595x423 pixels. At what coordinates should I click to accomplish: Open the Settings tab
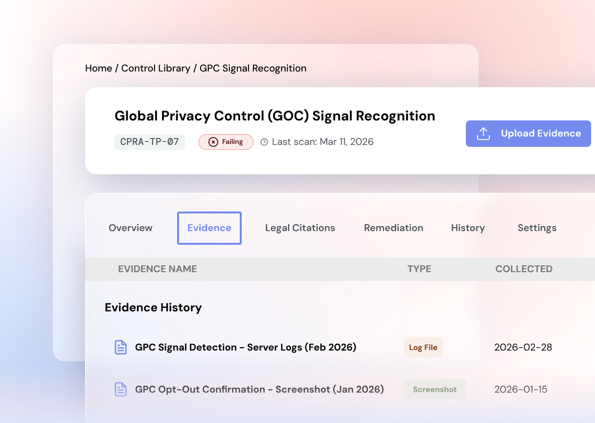click(537, 228)
